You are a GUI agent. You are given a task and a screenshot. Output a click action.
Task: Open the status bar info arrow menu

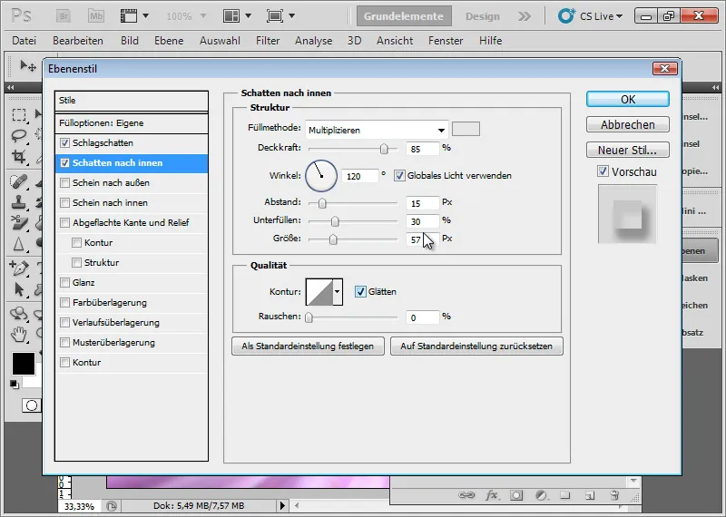(282, 506)
